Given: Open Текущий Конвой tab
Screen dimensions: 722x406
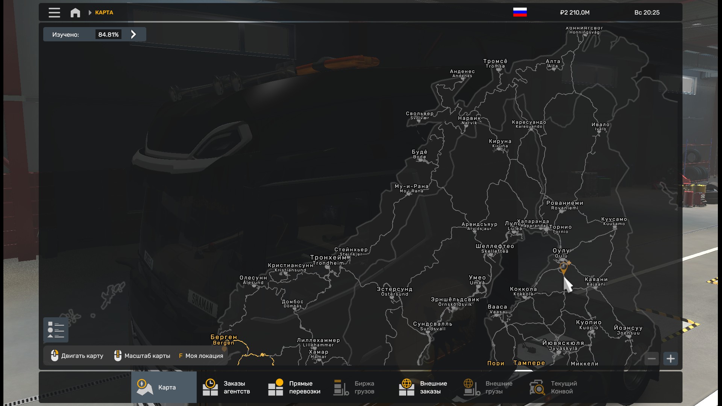Looking at the screenshot, I should tap(556, 387).
